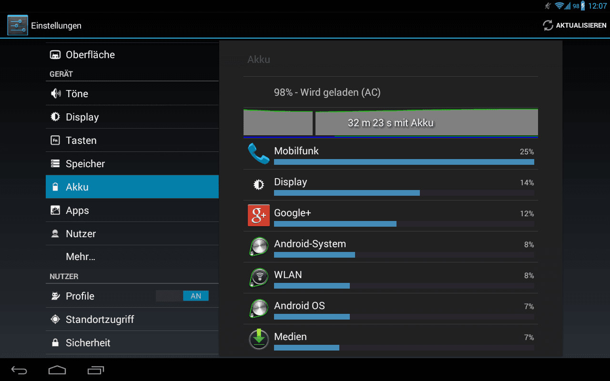This screenshot has height=381, width=610.
Task: Select Standortzugriff in sidebar
Action: [132, 319]
